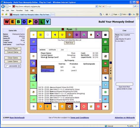Image resolution: width=140 pixels, height=128 pixels.
Task: Click the brown arrow space on bottom row
Action: [69, 106]
